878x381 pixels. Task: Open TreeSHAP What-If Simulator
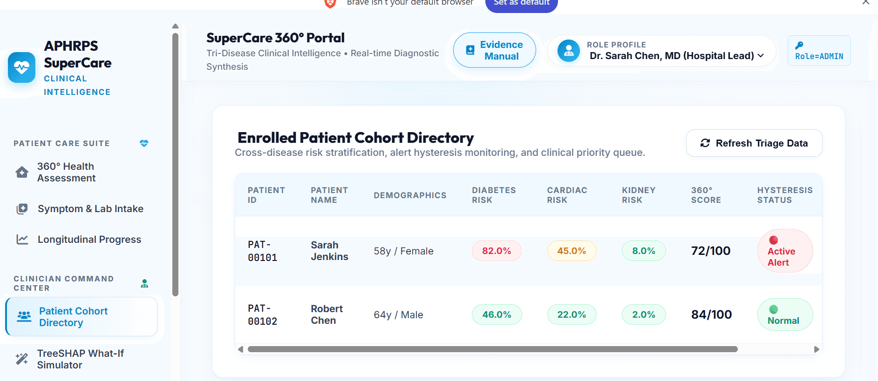81,359
